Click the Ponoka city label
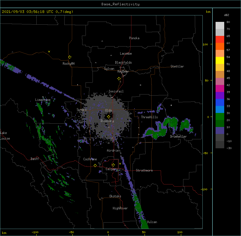This screenshot has height=236, width=241. 134,38
